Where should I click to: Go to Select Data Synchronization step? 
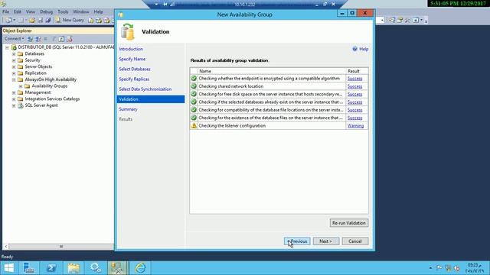point(145,89)
